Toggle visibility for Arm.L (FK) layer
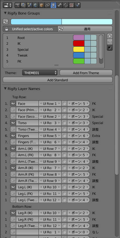This screenshot has width=120, height=238. [13, 155]
